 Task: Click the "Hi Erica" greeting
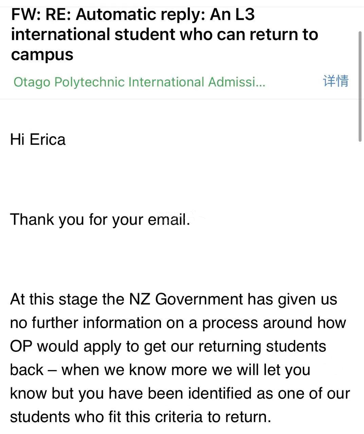(37, 140)
